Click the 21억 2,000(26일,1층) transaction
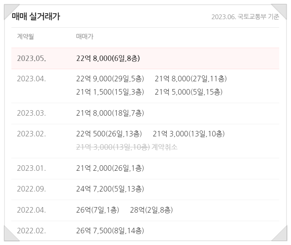Image resolution: width=291 pixels, height=245 pixels. (110, 168)
